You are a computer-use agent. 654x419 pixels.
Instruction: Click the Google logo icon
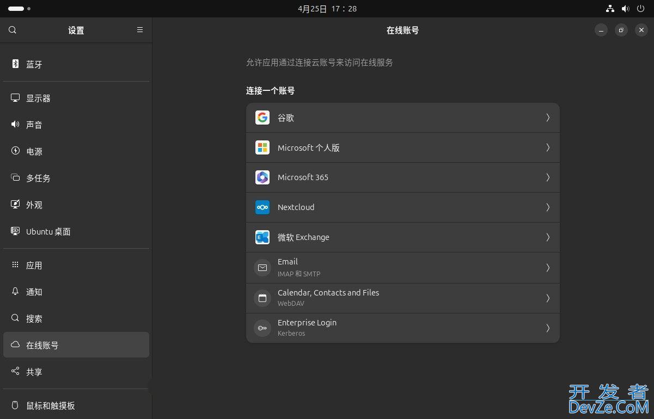262,118
